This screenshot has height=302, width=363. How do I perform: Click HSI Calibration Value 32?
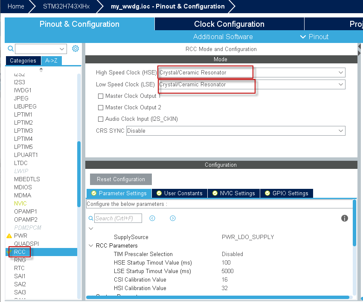click(x=224, y=288)
